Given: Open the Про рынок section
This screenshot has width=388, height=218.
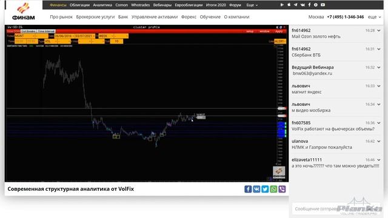Looking at the screenshot, I should pos(61,17).
